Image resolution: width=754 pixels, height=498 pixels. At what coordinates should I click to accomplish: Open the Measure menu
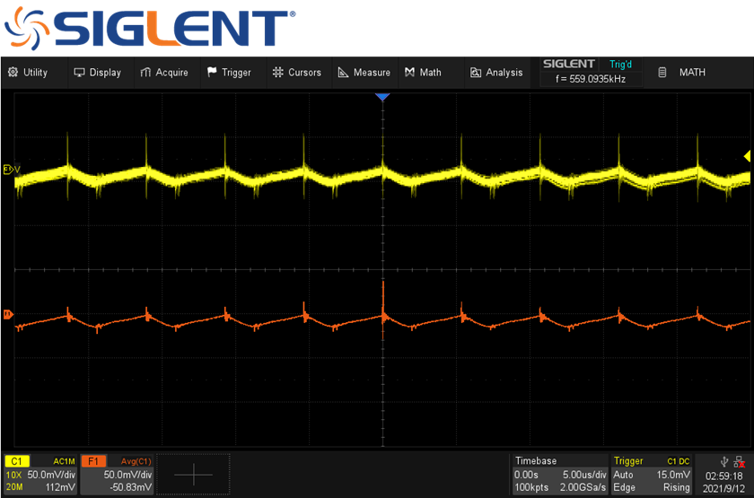pyautogui.click(x=364, y=73)
